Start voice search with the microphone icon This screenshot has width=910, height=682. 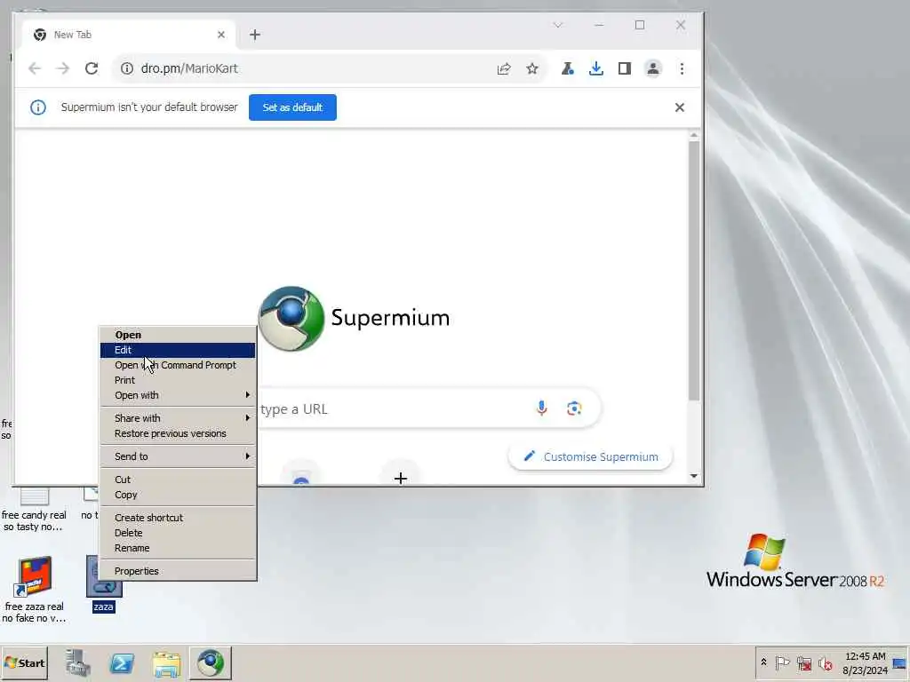point(541,408)
